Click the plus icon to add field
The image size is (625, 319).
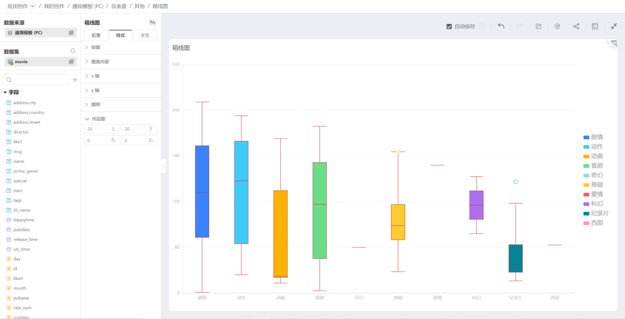tap(75, 80)
